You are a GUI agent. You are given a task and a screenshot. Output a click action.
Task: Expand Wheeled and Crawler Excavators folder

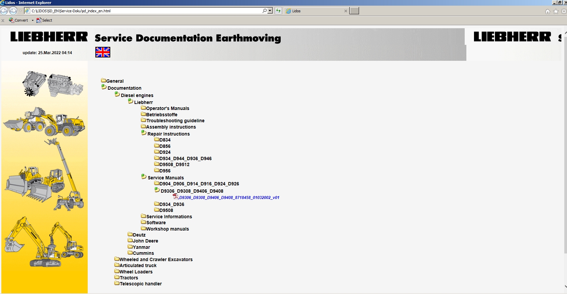[153, 259]
